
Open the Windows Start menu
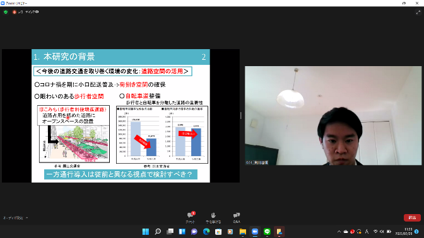[146, 232]
